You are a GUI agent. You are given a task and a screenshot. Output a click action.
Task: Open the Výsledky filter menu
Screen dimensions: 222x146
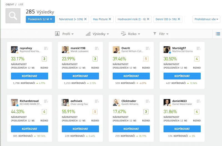click(x=97, y=34)
